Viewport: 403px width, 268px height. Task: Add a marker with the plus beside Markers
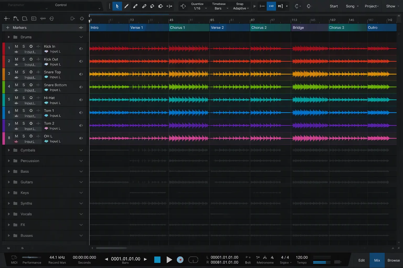[x=8, y=27]
